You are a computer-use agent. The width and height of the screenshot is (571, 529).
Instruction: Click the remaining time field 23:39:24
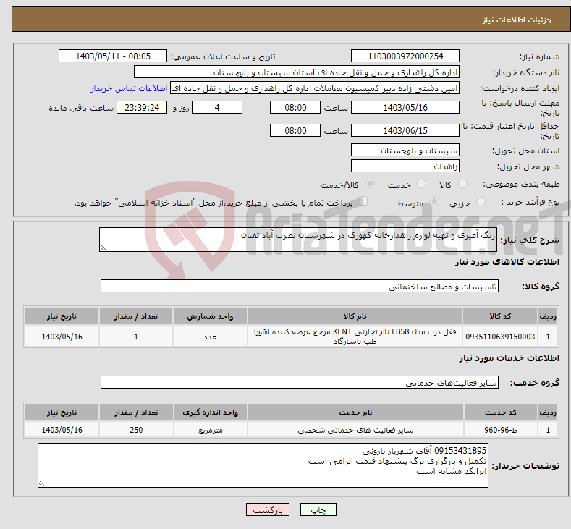click(142, 107)
